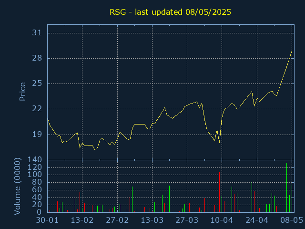Click the volume axis label 120
The image size is (305, 229).
pyautogui.click(x=35, y=167)
